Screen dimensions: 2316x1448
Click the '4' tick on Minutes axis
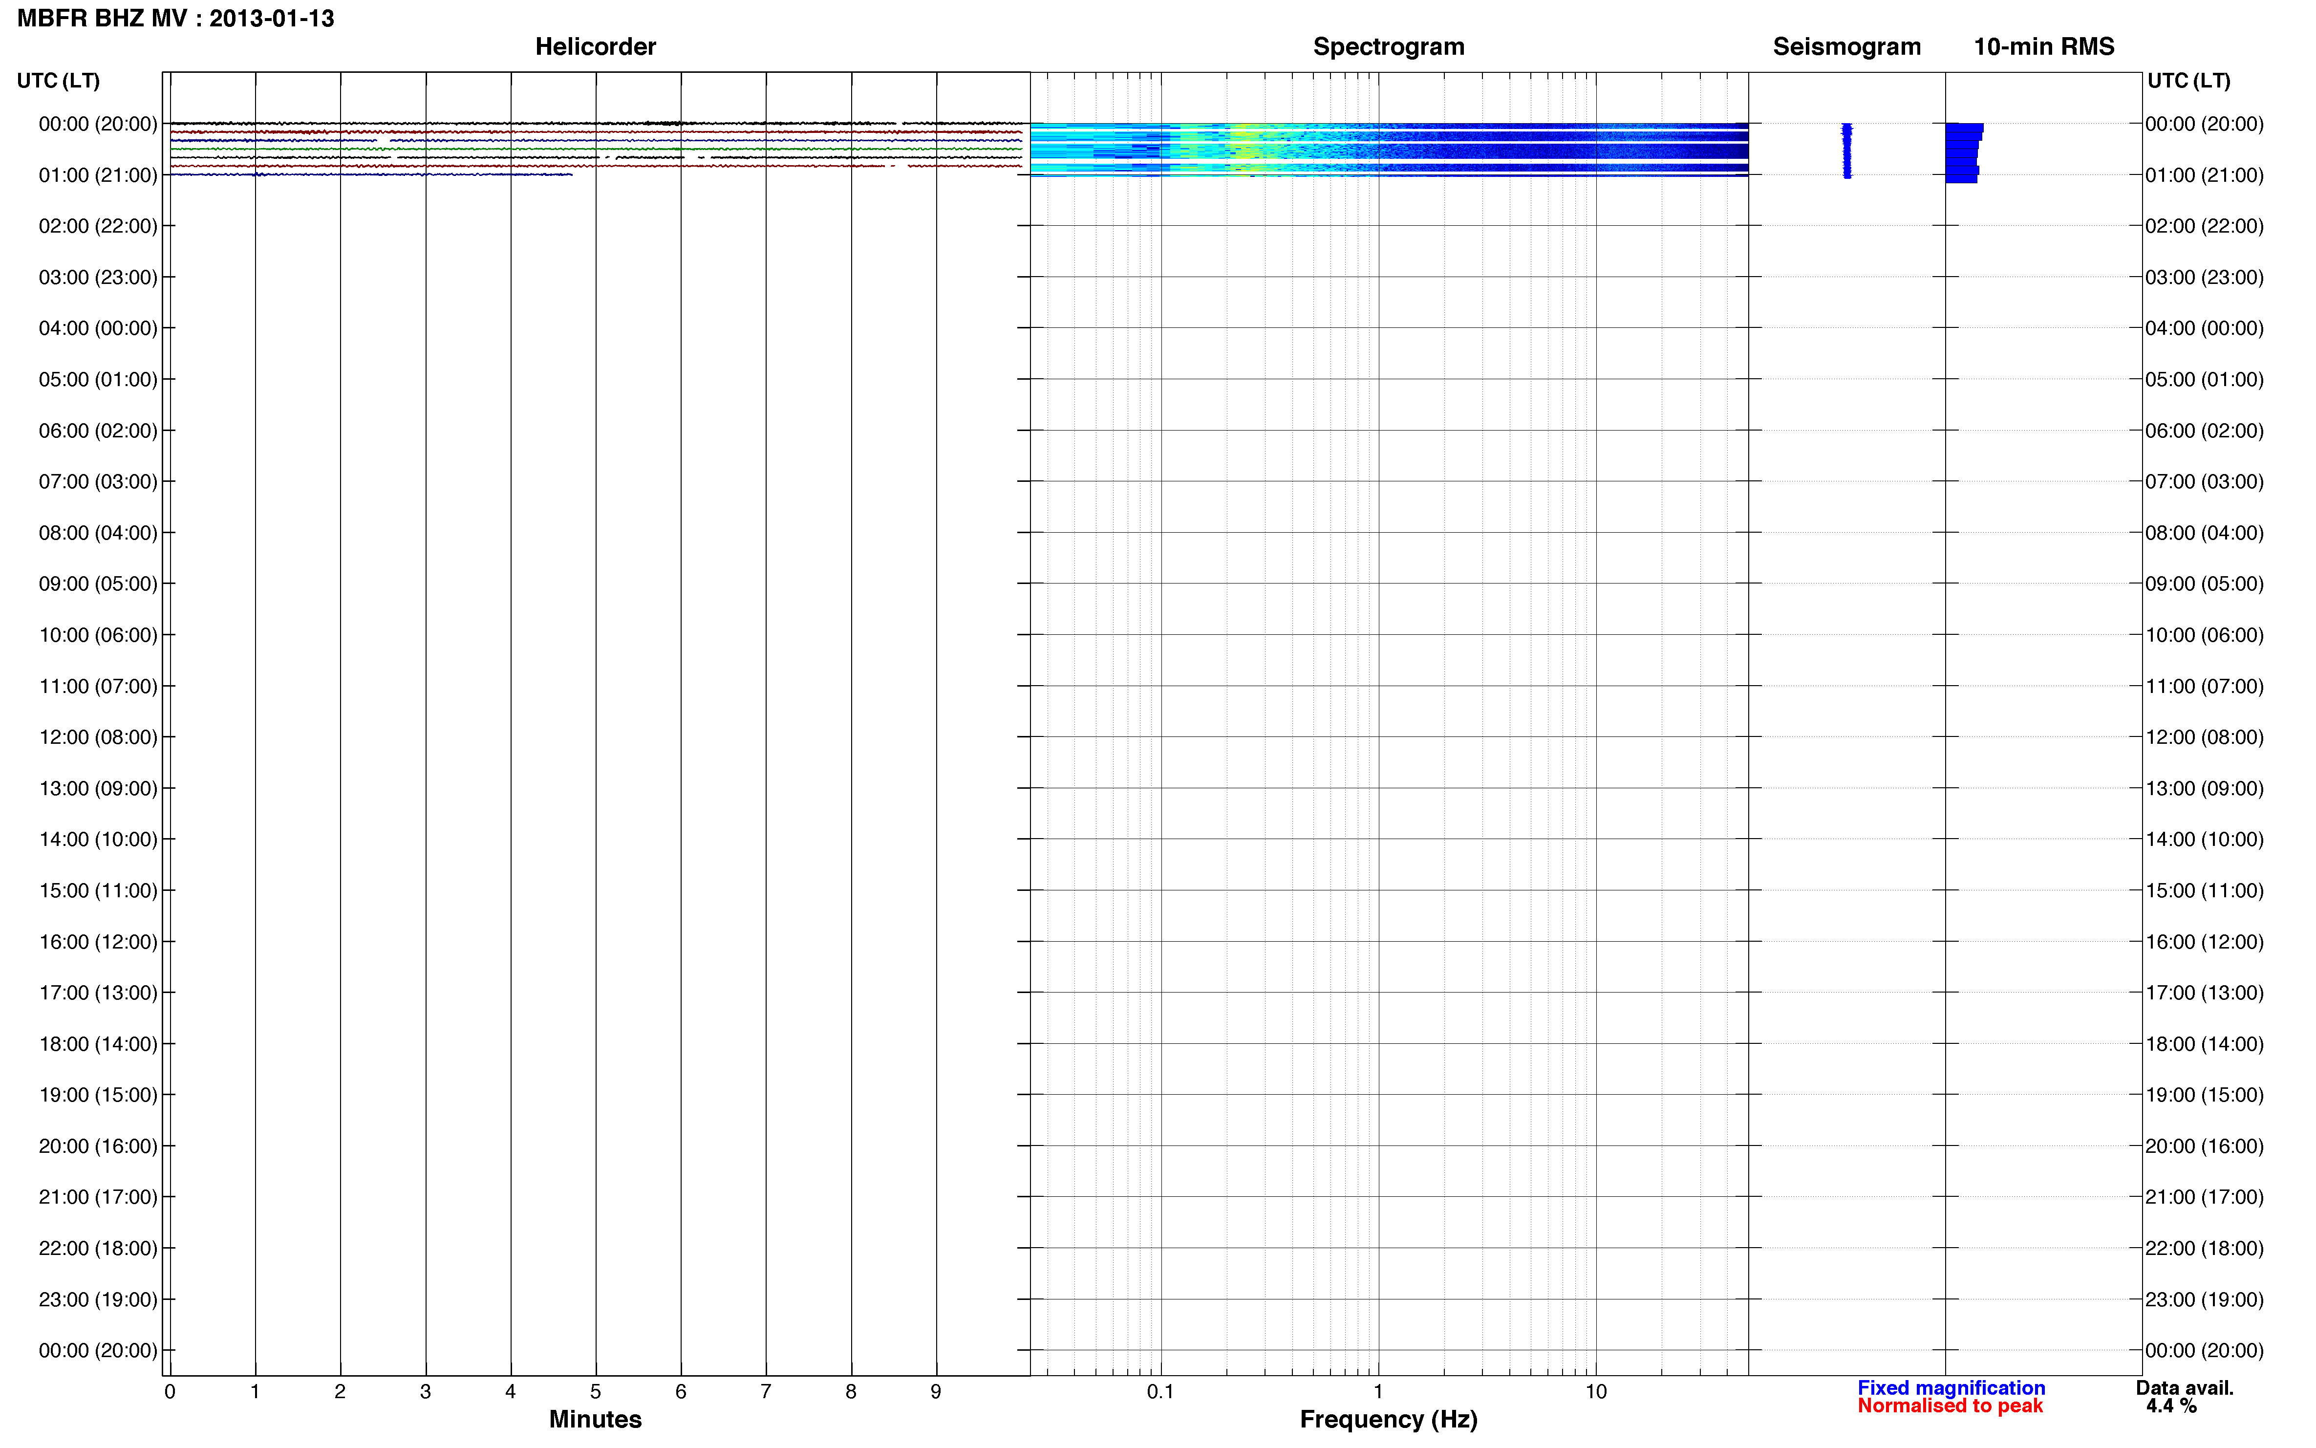[510, 1391]
